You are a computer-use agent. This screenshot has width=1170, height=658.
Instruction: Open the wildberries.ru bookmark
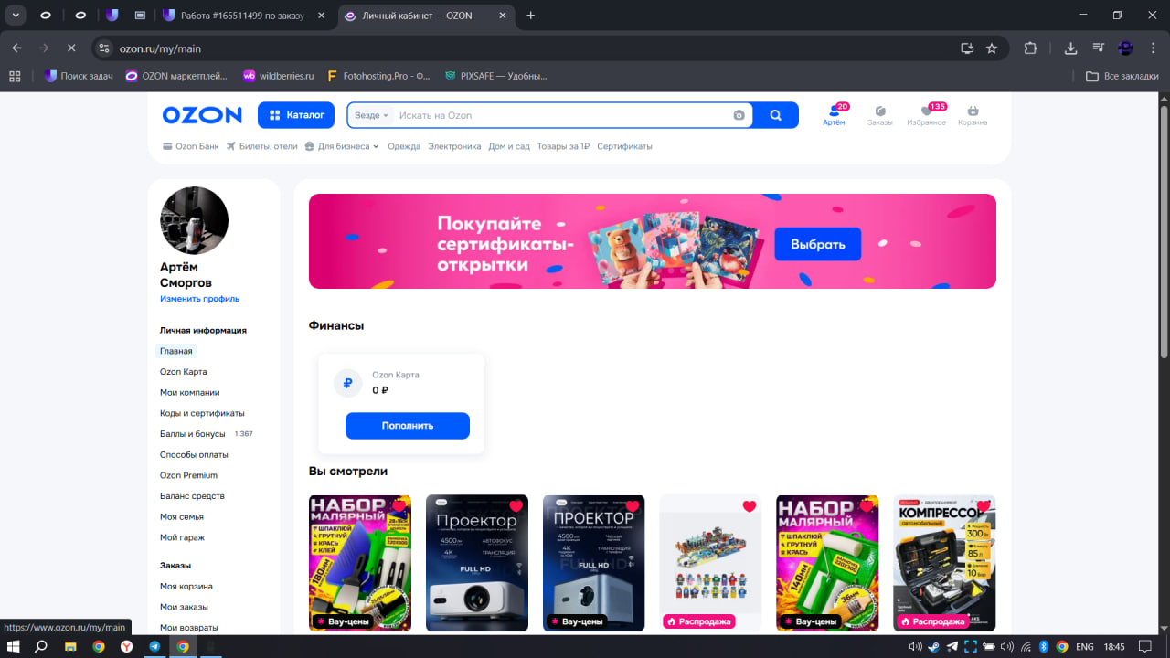278,76
